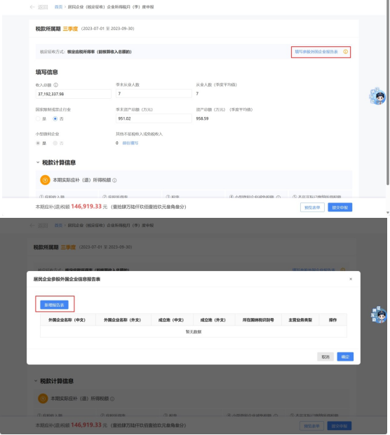Click orange info icon beside foreign enterprise report link
This screenshot has width=390, height=435.
point(345,52)
